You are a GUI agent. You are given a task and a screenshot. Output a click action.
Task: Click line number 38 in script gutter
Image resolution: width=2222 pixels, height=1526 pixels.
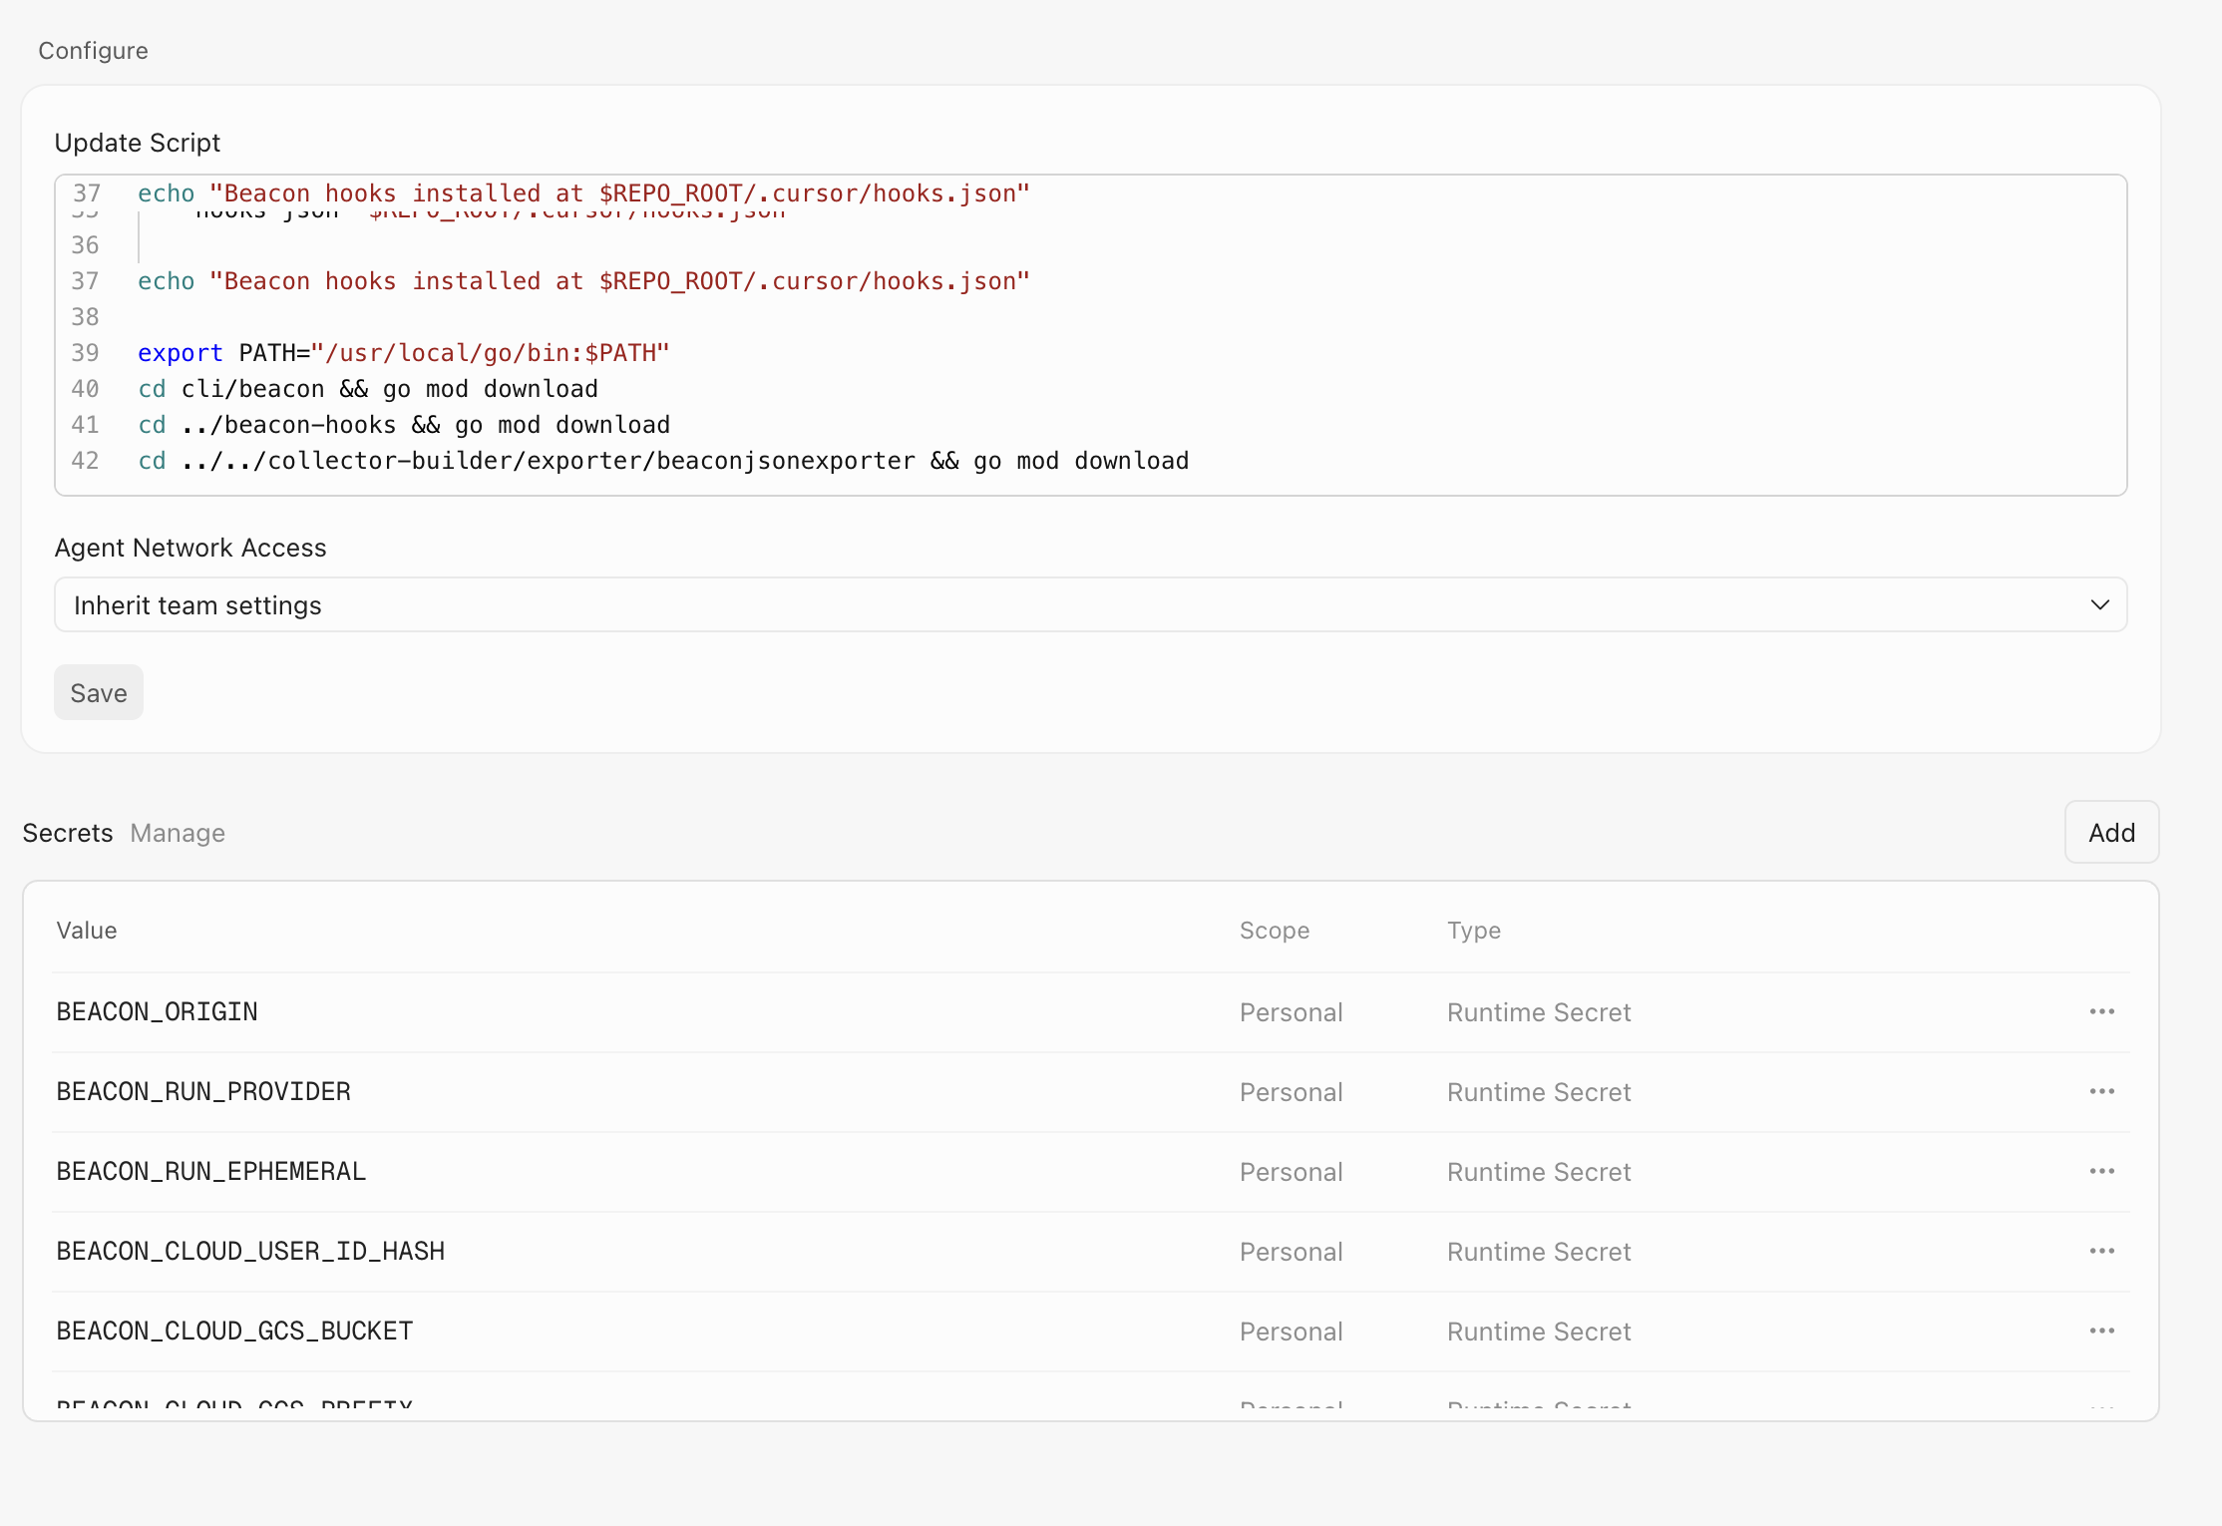[x=85, y=317]
